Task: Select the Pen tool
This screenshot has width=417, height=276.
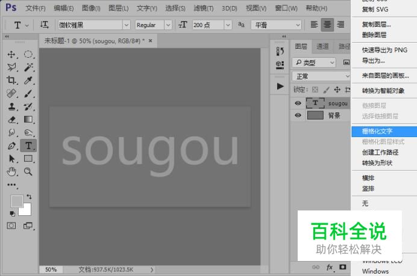Action: pos(11,146)
